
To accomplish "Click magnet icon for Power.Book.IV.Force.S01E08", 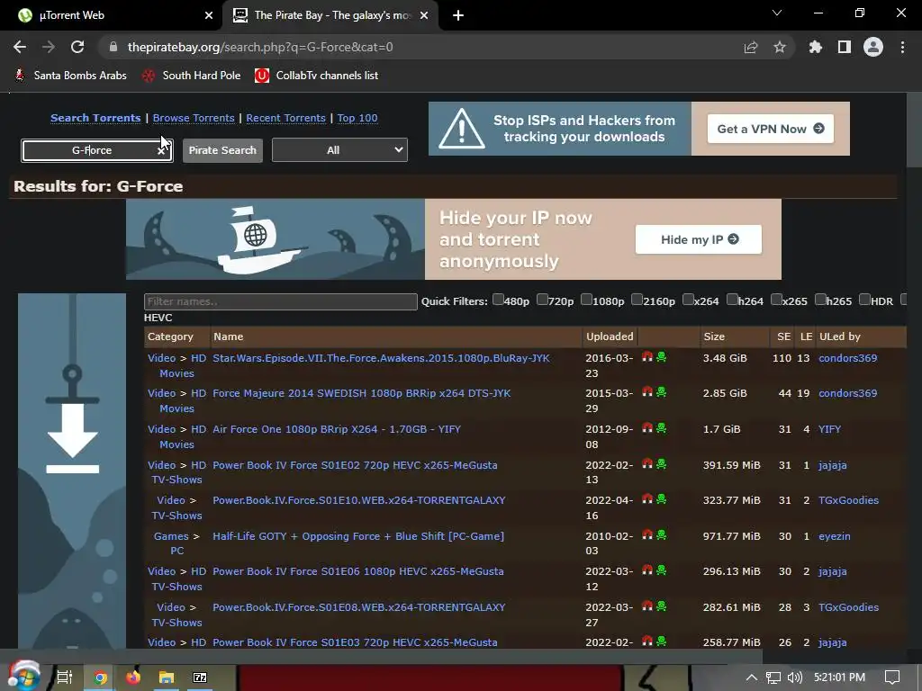I will click(x=647, y=606).
